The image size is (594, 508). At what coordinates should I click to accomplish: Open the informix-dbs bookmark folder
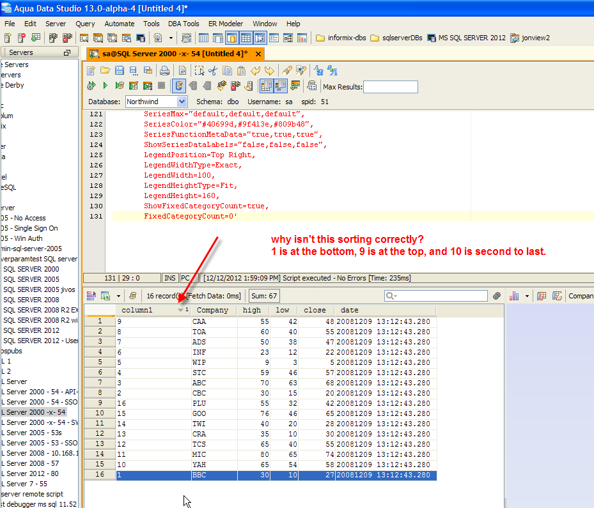(341, 38)
